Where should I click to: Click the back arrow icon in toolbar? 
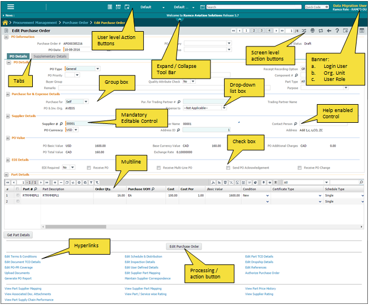coord(329,30)
